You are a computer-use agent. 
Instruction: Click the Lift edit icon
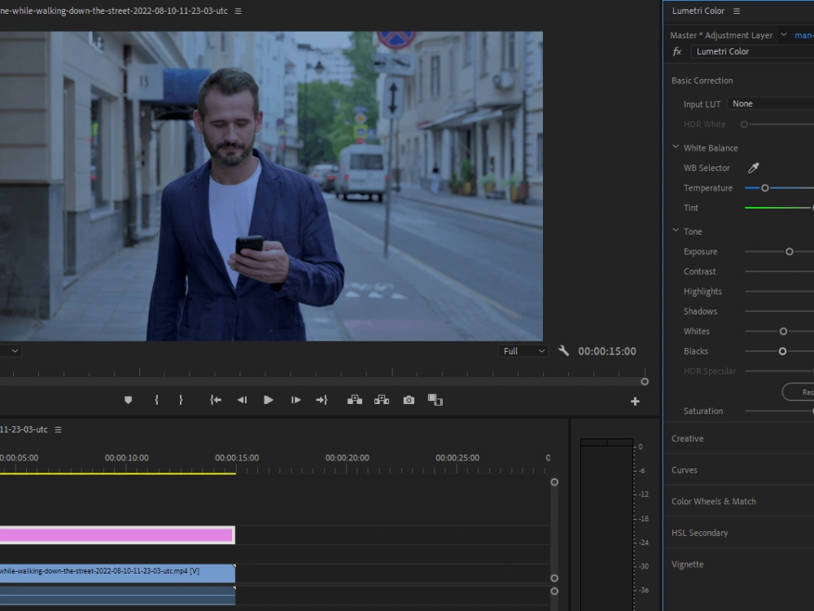coord(355,400)
